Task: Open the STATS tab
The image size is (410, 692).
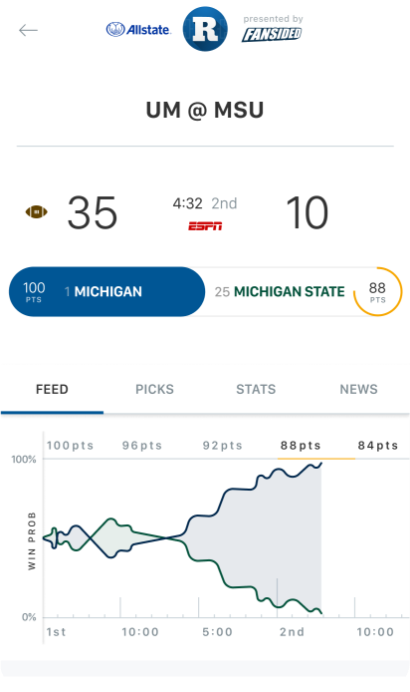Action: 256,389
